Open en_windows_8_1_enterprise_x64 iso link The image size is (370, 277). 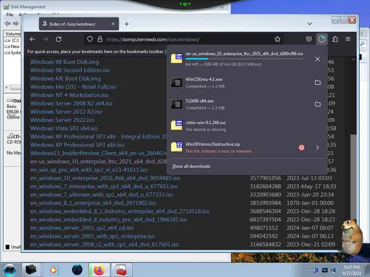click(93, 203)
